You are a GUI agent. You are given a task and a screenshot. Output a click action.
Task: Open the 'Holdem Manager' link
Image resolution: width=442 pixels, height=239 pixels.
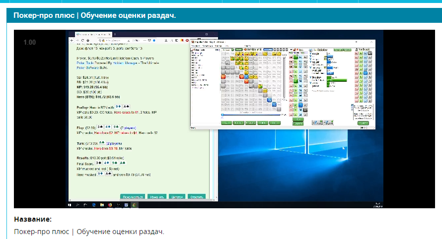tap(125, 63)
